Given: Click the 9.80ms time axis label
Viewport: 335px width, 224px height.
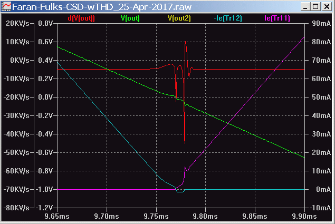Looking at the screenshot, I should [205, 216].
